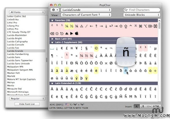
Task: Select the shift key arrow symbol
Action: coord(121,26)
